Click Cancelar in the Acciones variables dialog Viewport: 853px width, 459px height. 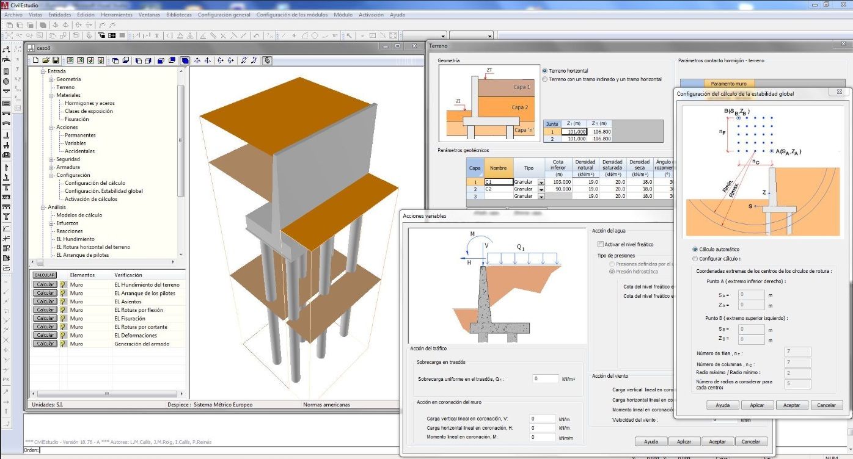pyautogui.click(x=750, y=441)
